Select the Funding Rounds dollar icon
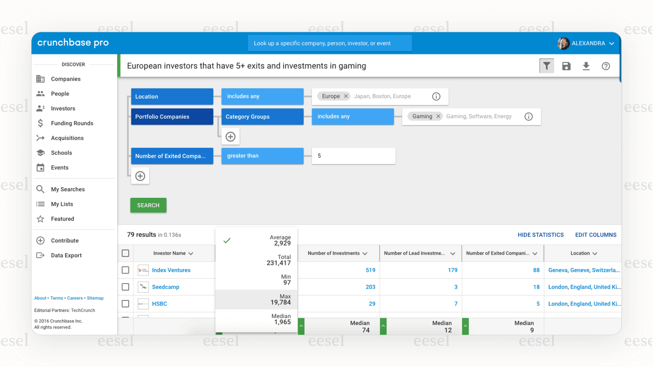The width and height of the screenshot is (653, 367). tap(40, 123)
